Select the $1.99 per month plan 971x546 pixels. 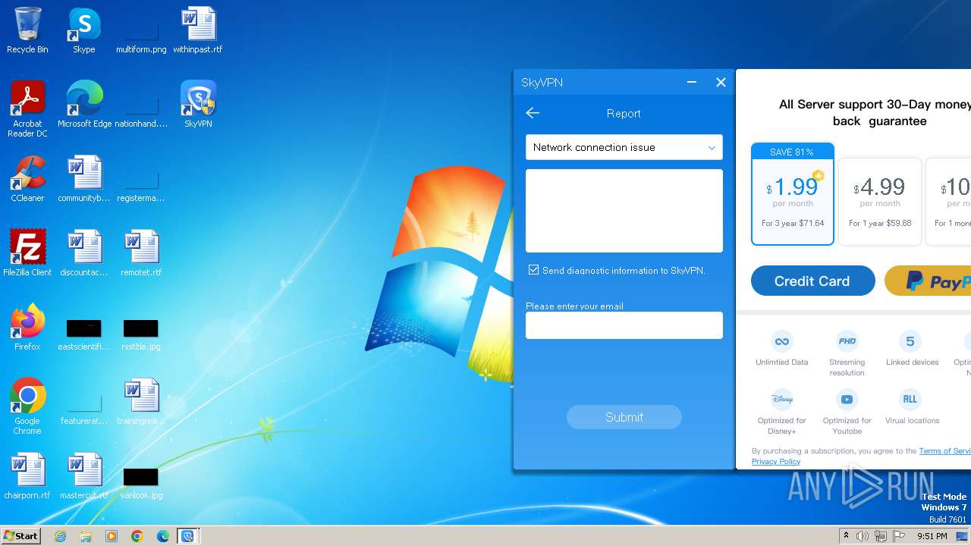pyautogui.click(x=793, y=194)
